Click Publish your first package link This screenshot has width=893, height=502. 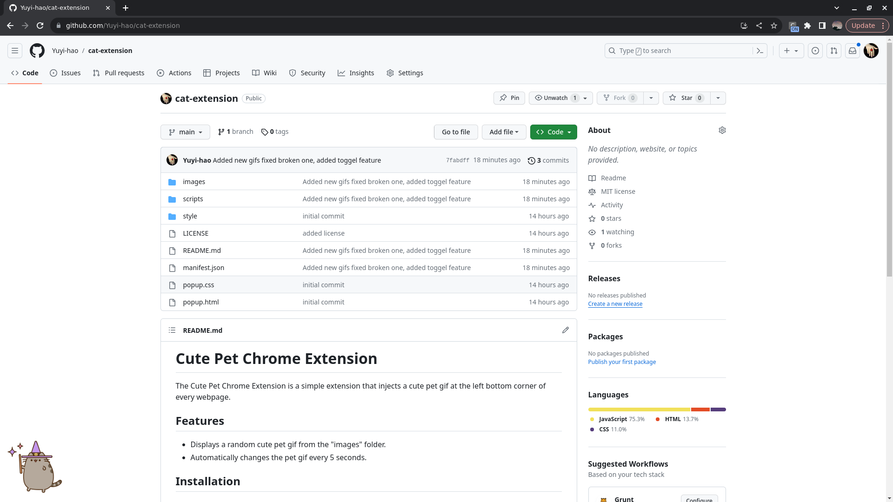(622, 362)
